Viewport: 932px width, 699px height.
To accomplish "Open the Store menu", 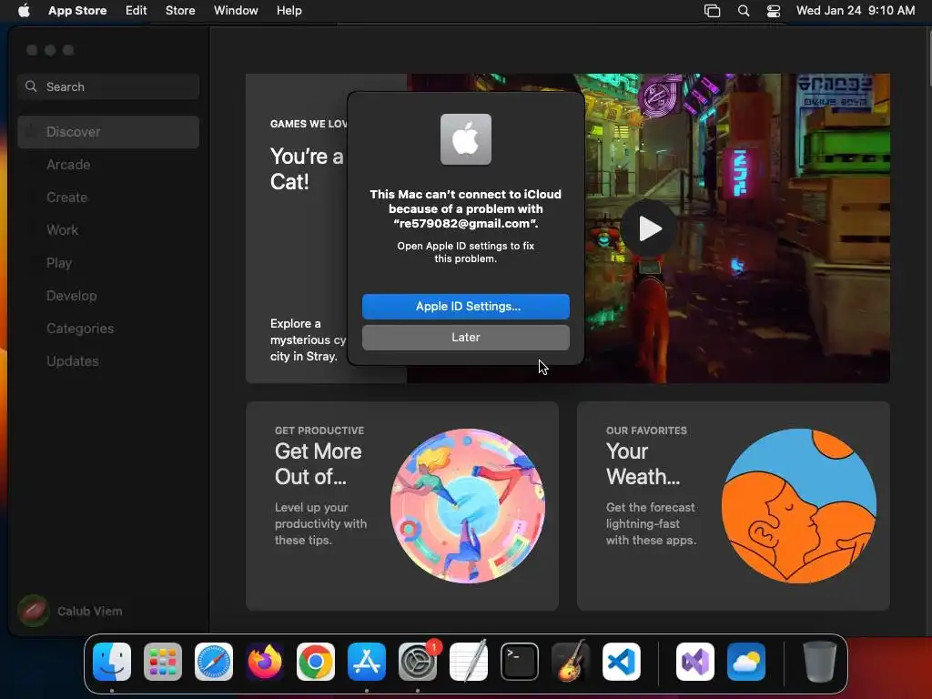I will [x=180, y=10].
